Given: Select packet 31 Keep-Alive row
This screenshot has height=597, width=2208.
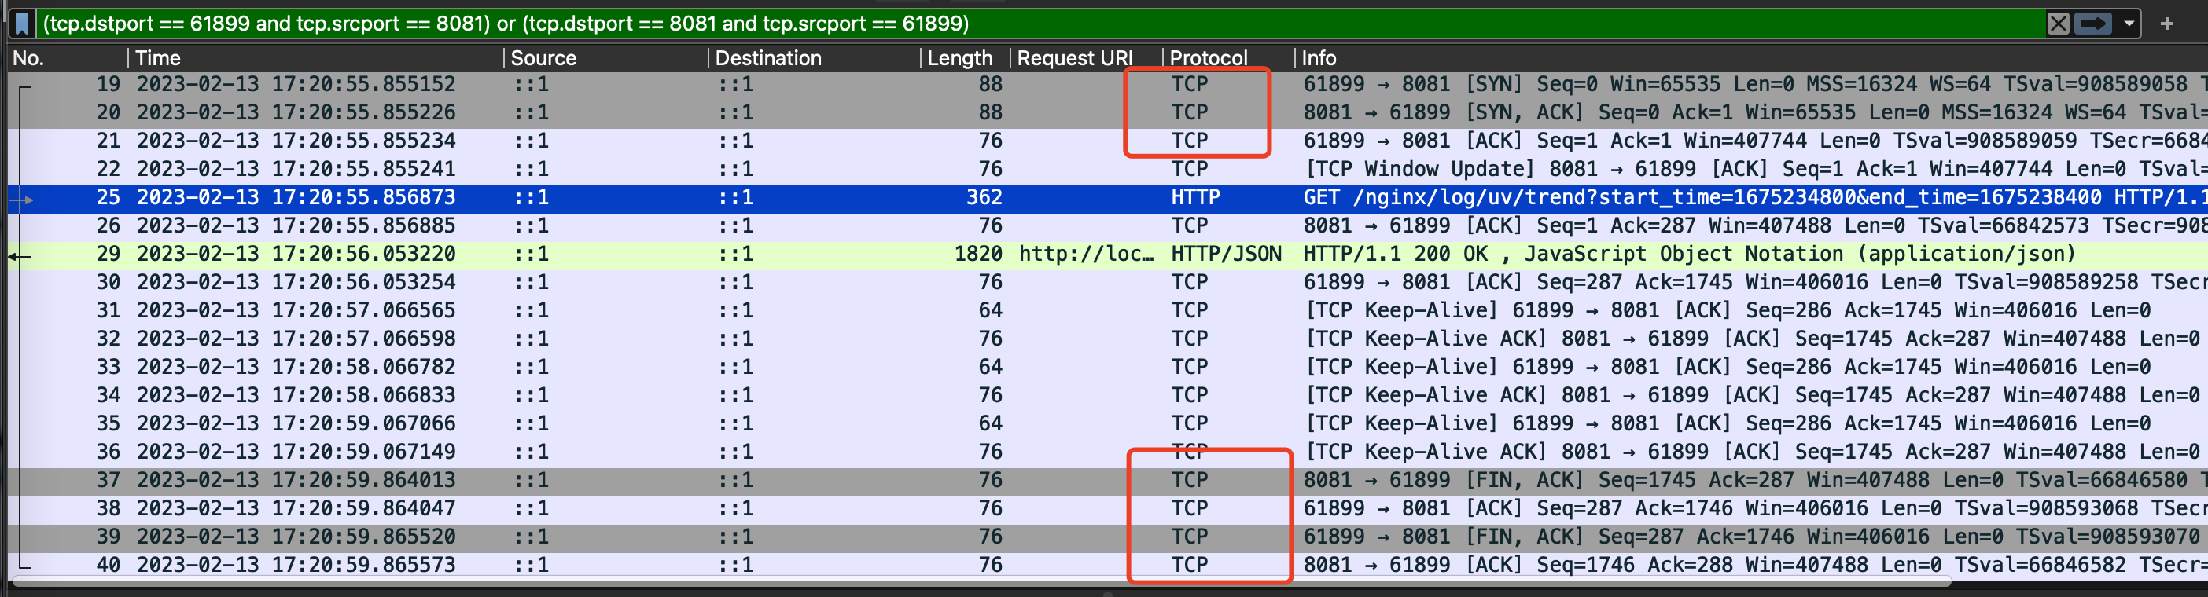Looking at the screenshot, I should click(x=1107, y=310).
